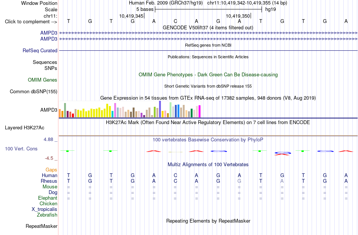Click the C in the Rhesus alignment row
This screenshot has width=358, height=235.
[175, 181]
